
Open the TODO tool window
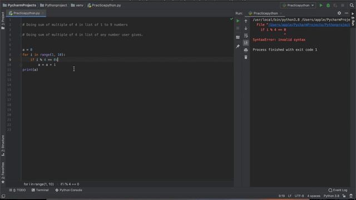pos(17,190)
